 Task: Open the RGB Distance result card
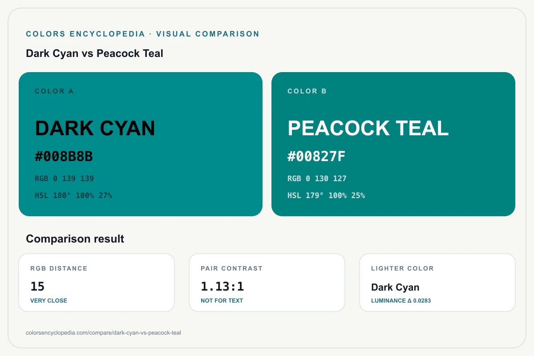pyautogui.click(x=97, y=283)
